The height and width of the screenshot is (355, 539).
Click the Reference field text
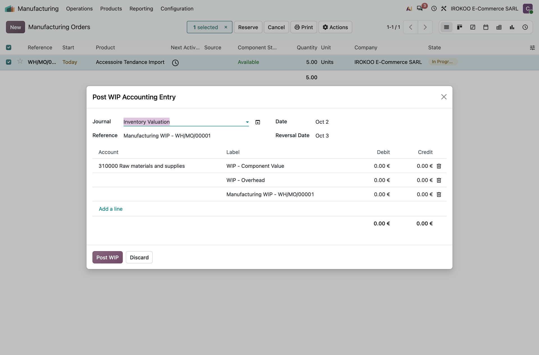point(167,136)
